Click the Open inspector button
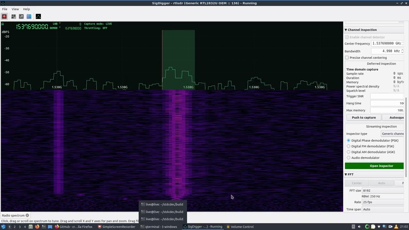The height and width of the screenshot is (230, 409). point(374,166)
